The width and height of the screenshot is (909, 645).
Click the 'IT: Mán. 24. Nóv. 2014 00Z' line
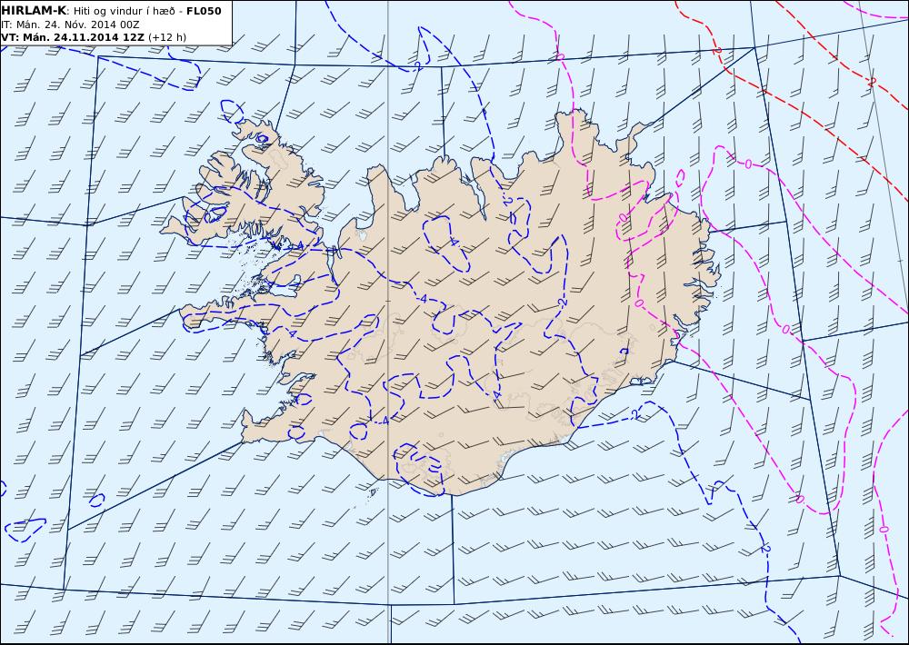coord(70,25)
